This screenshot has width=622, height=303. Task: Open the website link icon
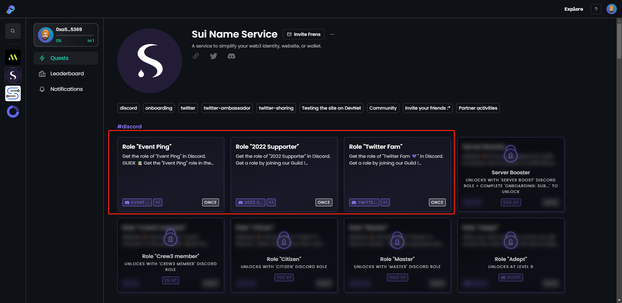[196, 56]
